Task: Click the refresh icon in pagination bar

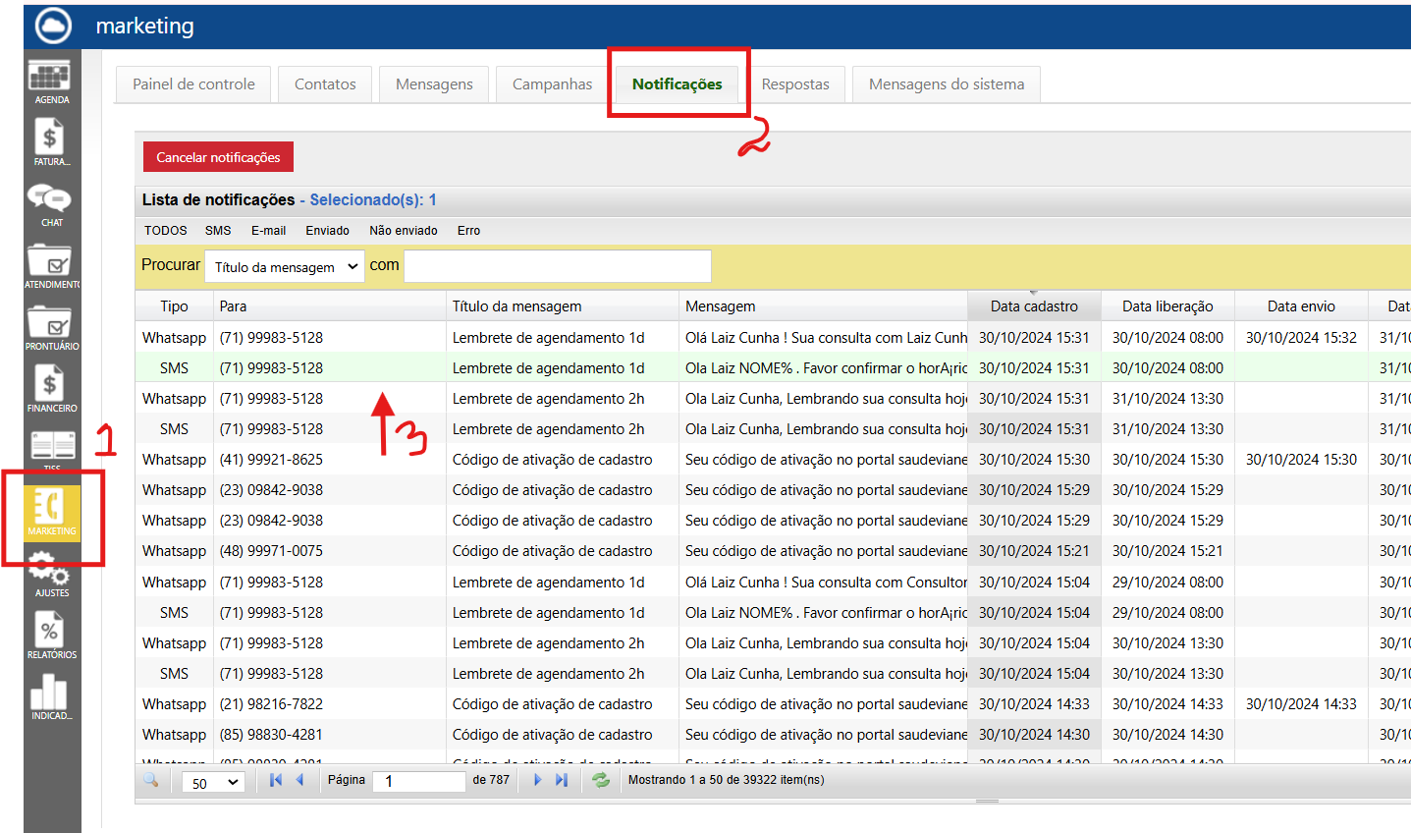Action: click(601, 781)
